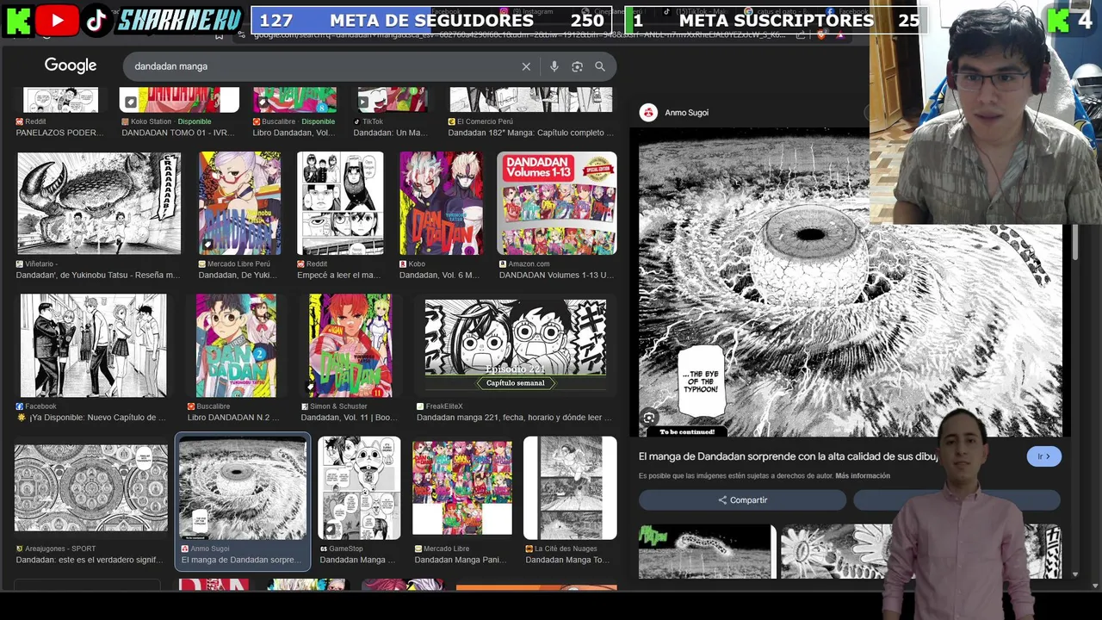Click 'Dandadan: Un Ma...' TikTok result title
The width and height of the screenshot is (1102, 620).
click(390, 133)
